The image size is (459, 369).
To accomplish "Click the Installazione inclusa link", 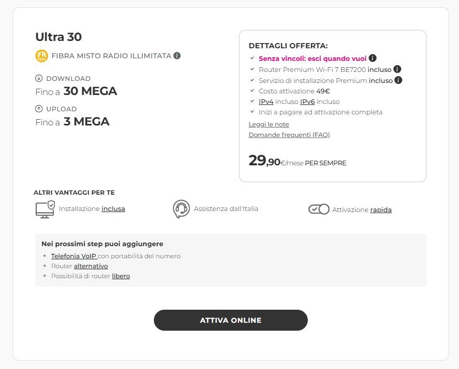I will tap(113, 209).
